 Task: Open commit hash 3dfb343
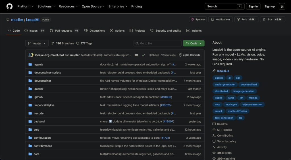[x=154, y=55]
